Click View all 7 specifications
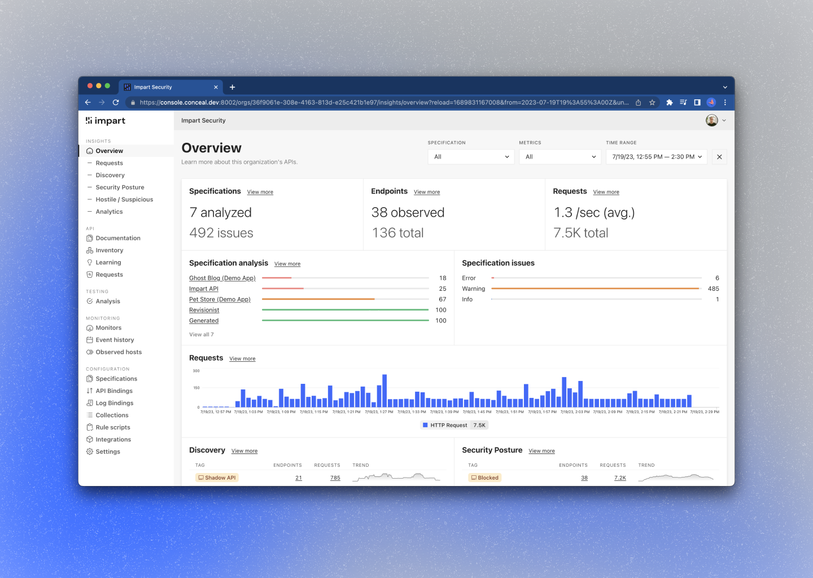Viewport: 813px width, 578px height. point(202,335)
